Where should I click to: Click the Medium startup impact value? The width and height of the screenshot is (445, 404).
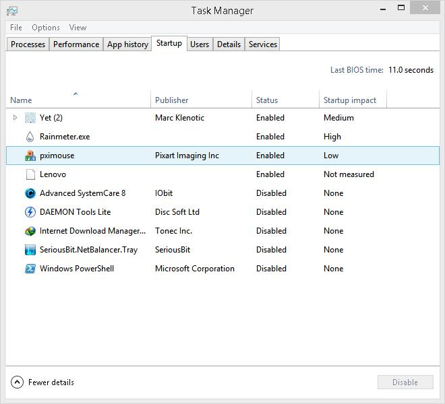(x=339, y=118)
